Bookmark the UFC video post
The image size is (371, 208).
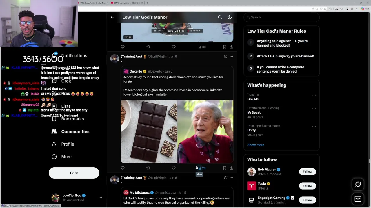pos(225,47)
